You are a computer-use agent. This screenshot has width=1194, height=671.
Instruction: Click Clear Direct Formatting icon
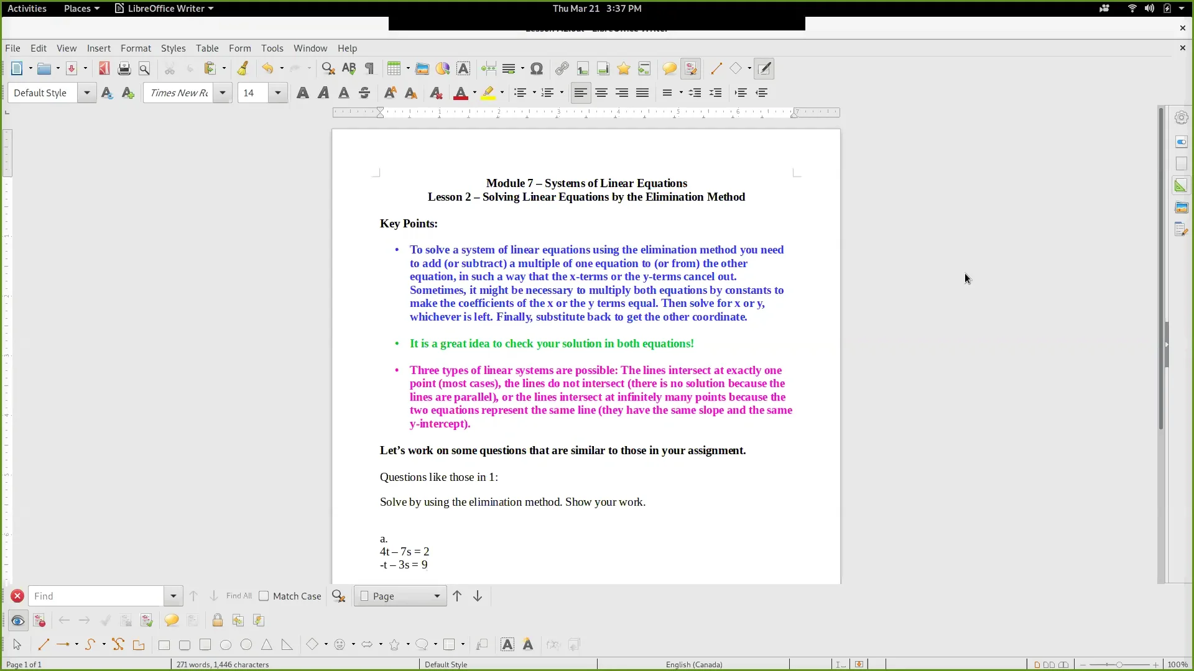[x=437, y=93]
